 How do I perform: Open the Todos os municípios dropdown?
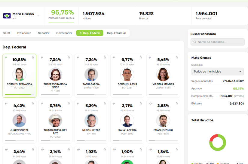pos(217,72)
